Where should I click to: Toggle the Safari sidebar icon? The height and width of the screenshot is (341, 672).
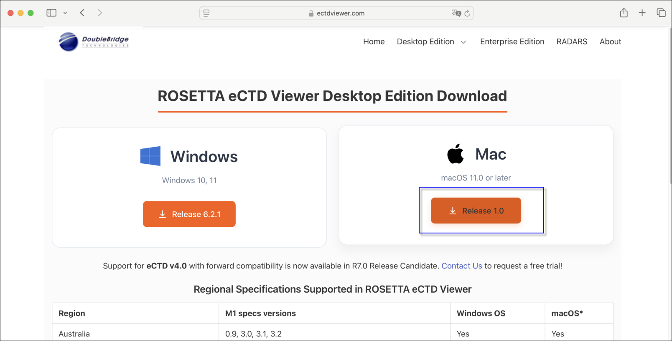(x=51, y=13)
